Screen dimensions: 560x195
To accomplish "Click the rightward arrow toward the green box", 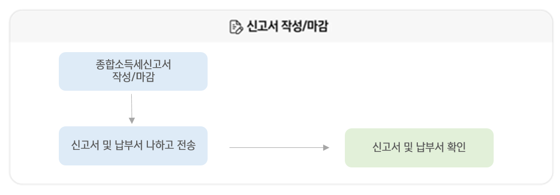I will pos(279,148).
